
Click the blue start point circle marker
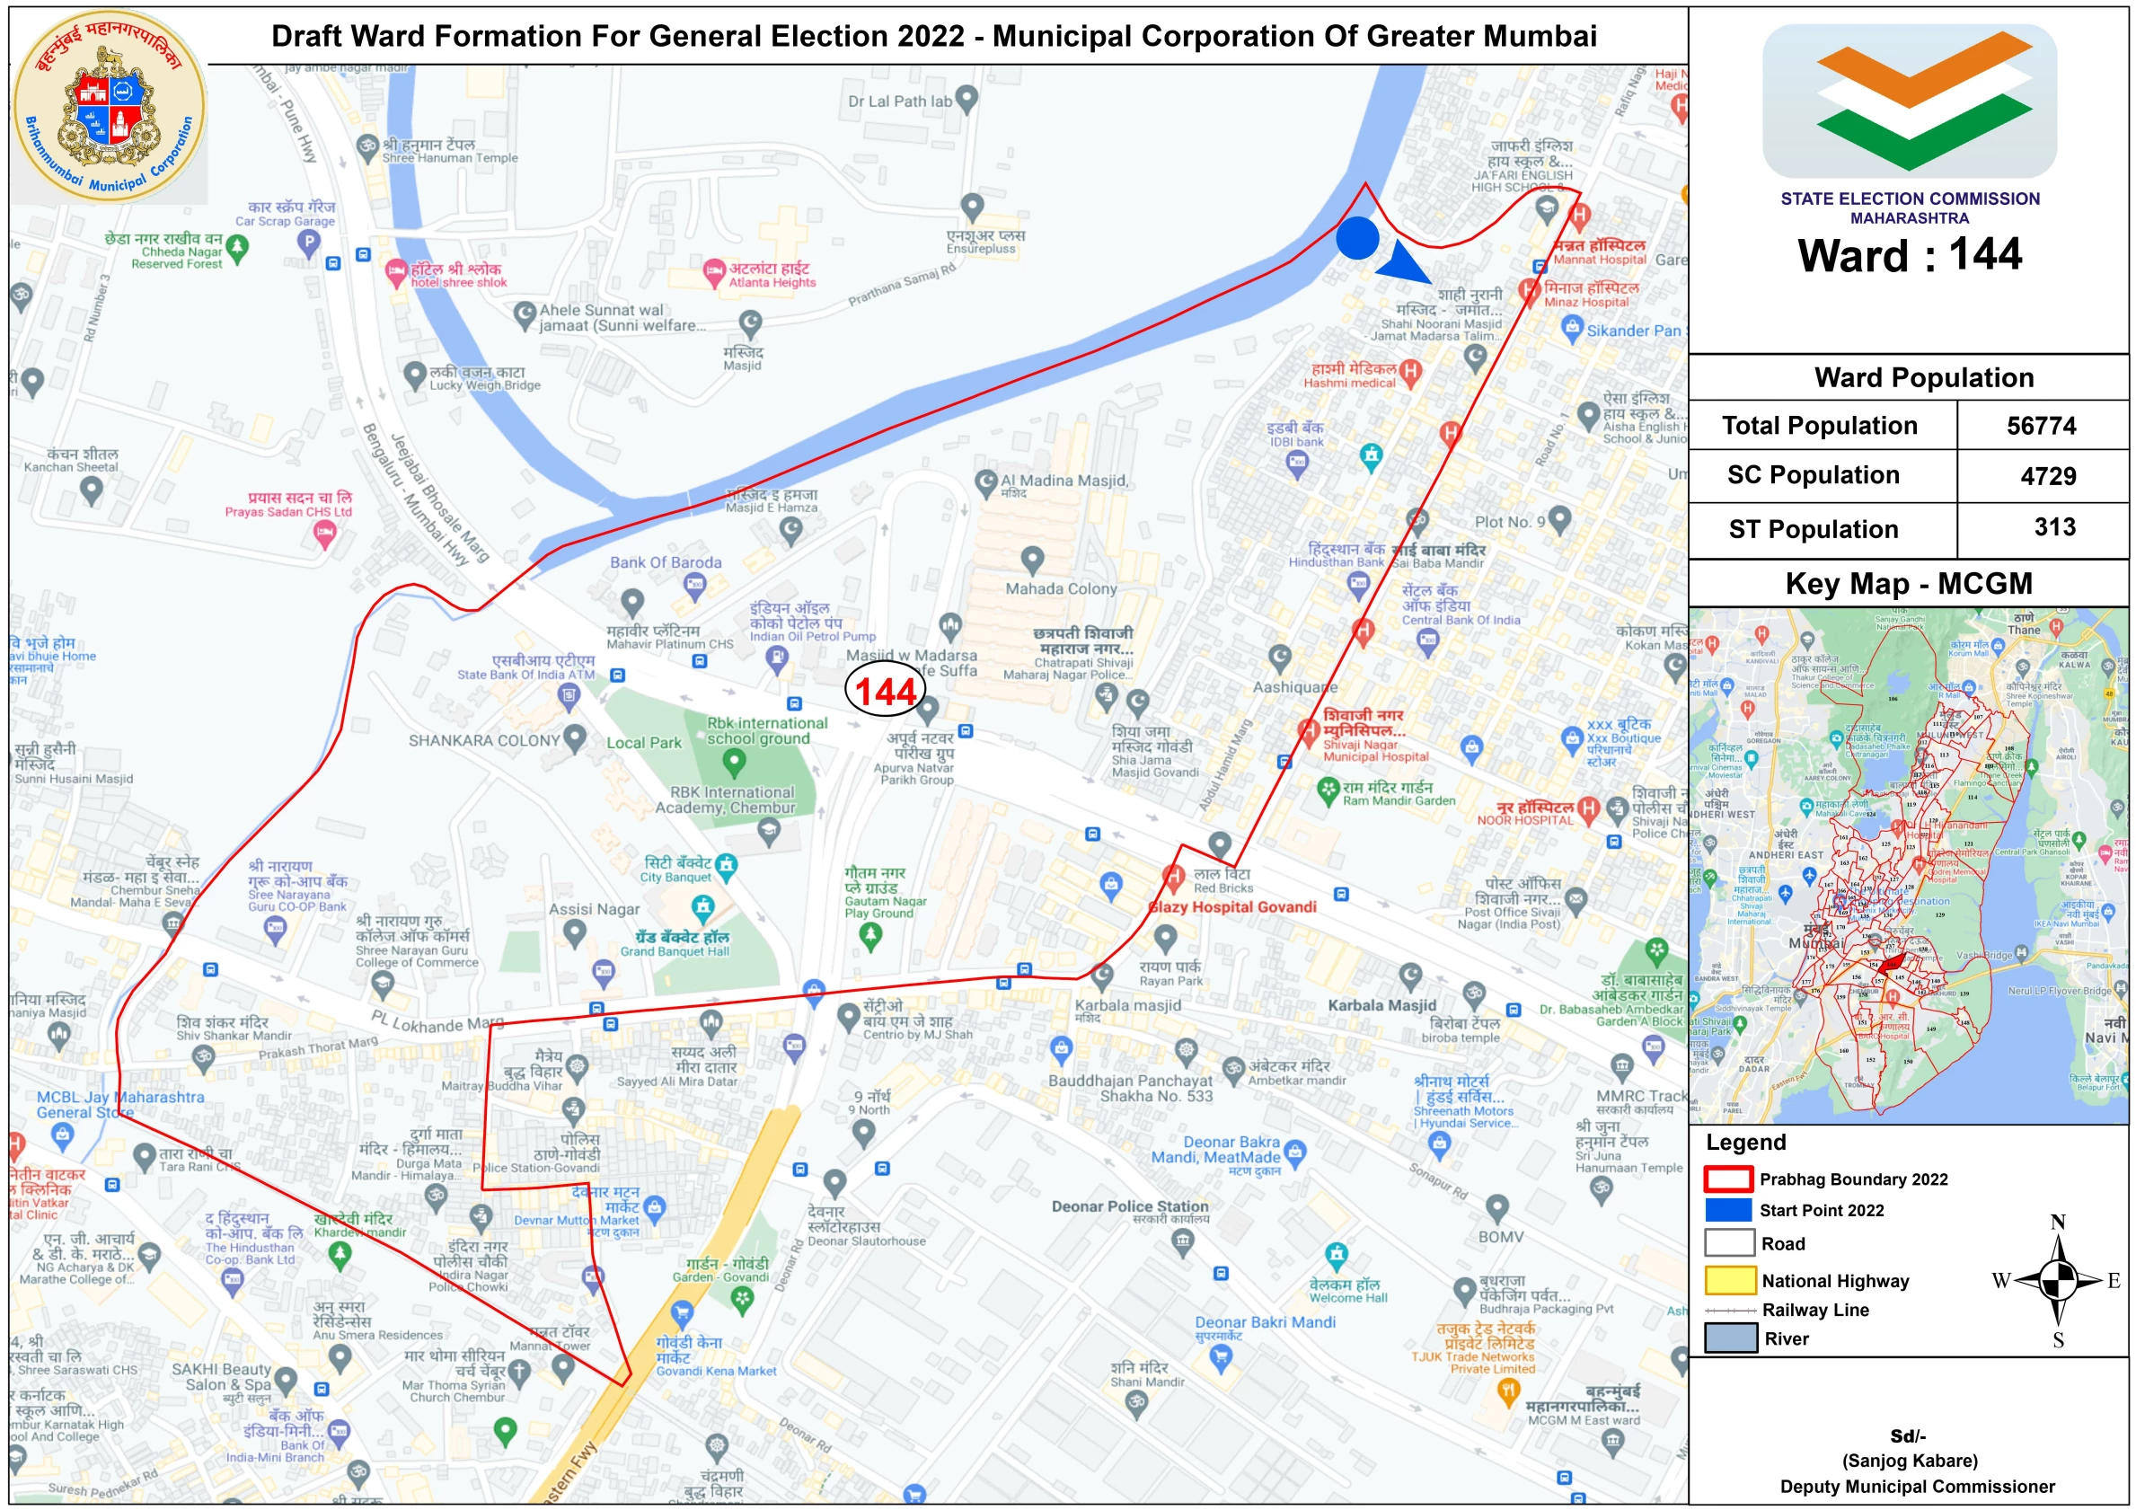(1357, 238)
